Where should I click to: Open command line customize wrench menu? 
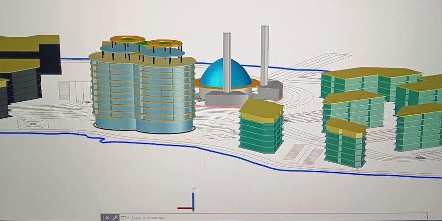click(x=115, y=218)
